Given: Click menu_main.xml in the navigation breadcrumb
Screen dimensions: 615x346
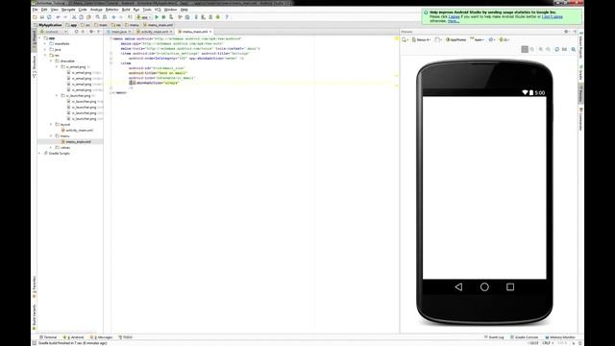Looking at the screenshot, I should click(158, 25).
